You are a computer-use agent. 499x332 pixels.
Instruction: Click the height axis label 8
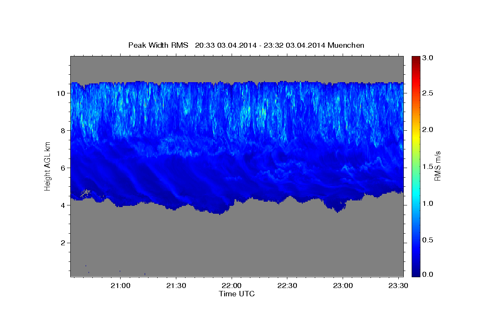click(64, 130)
